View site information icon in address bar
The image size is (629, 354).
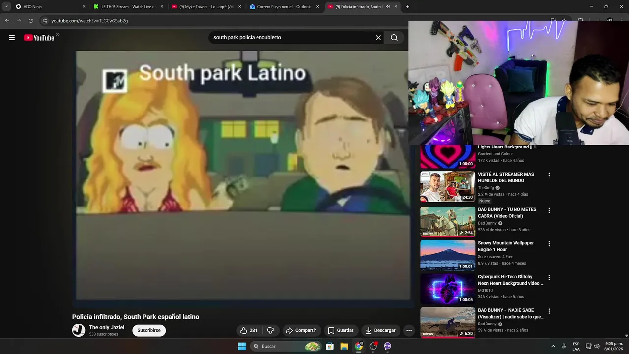(x=45, y=21)
